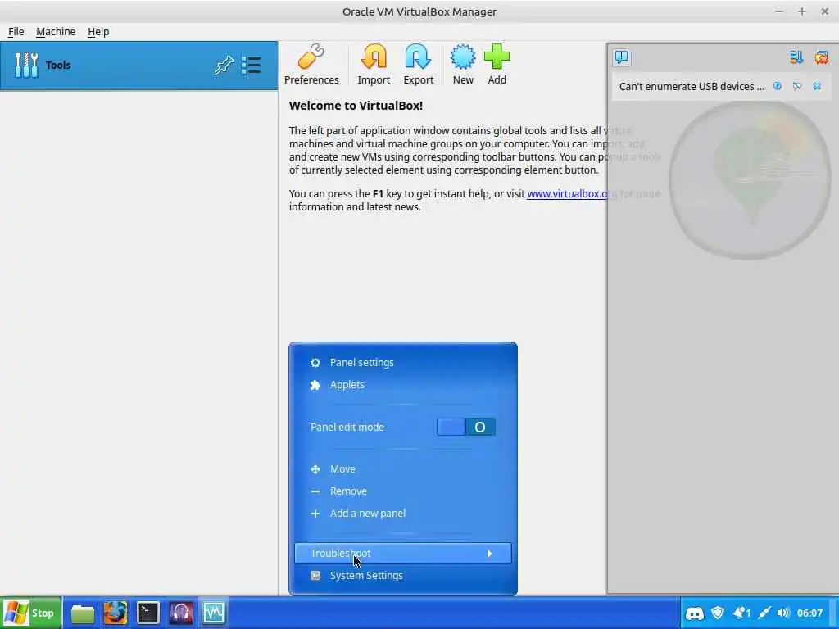Open the terminal from the taskbar
The height and width of the screenshot is (629, 839).
(x=148, y=613)
